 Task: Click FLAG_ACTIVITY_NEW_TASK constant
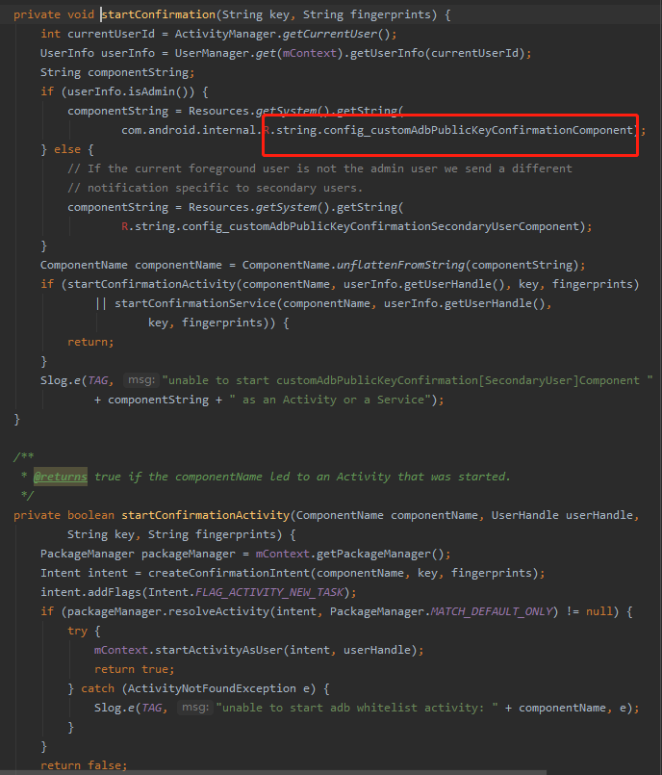tap(269, 593)
